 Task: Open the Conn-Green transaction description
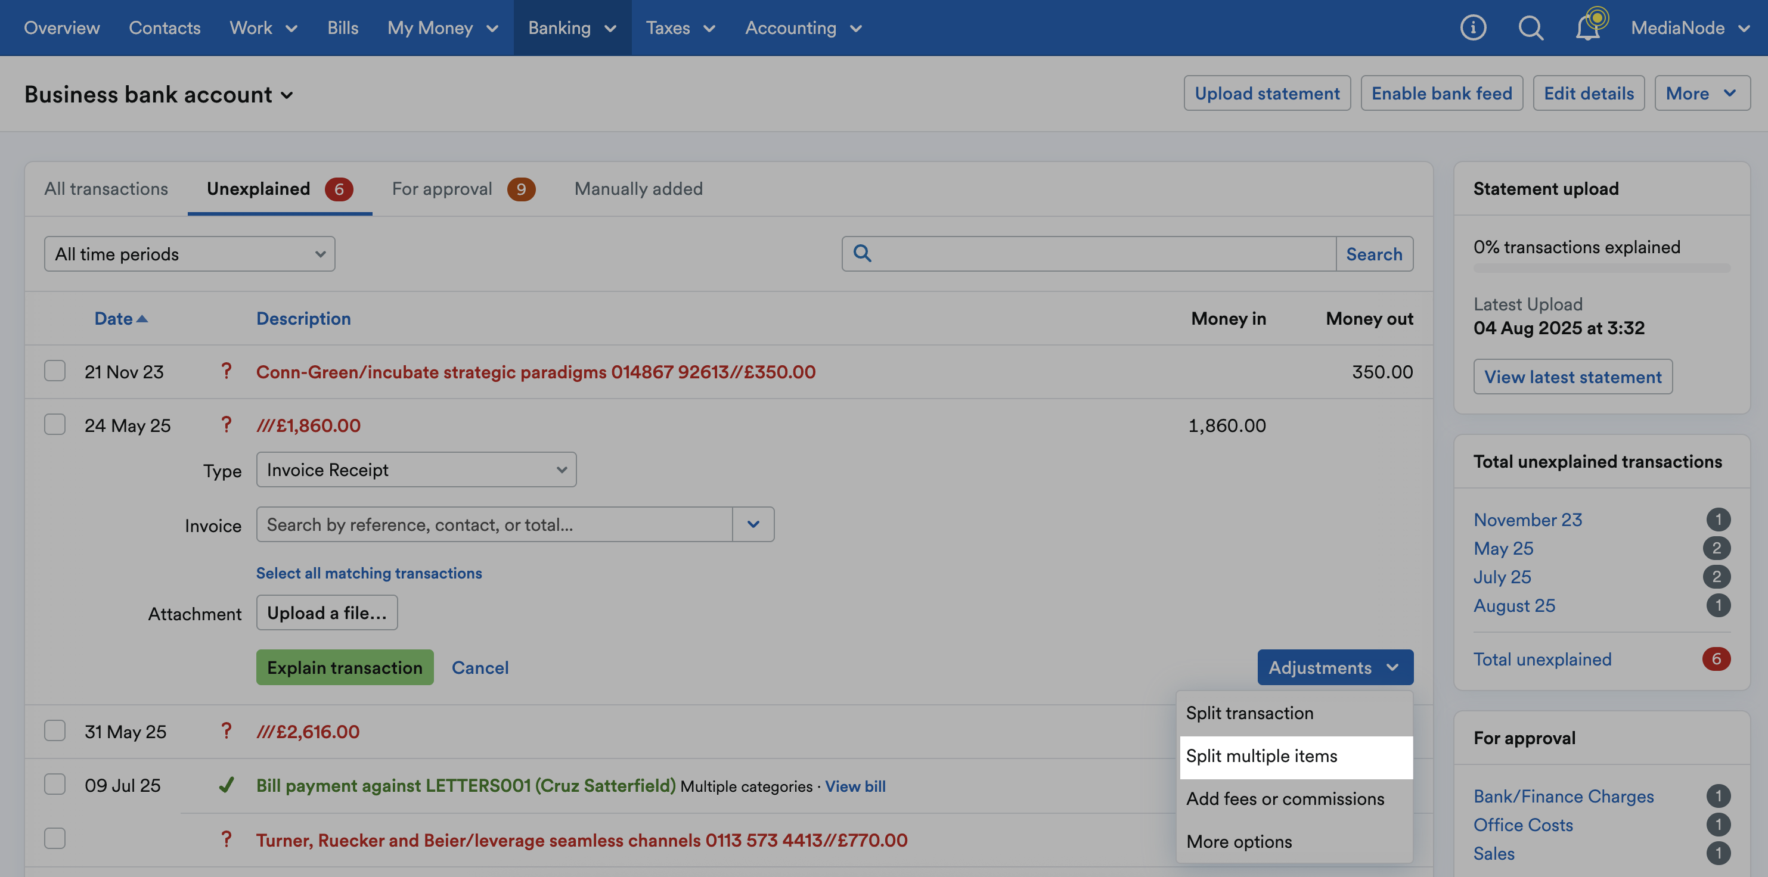coord(535,371)
